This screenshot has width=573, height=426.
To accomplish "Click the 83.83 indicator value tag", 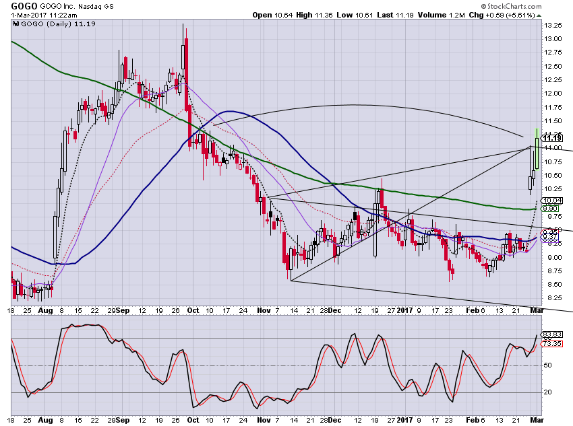I will (552, 334).
